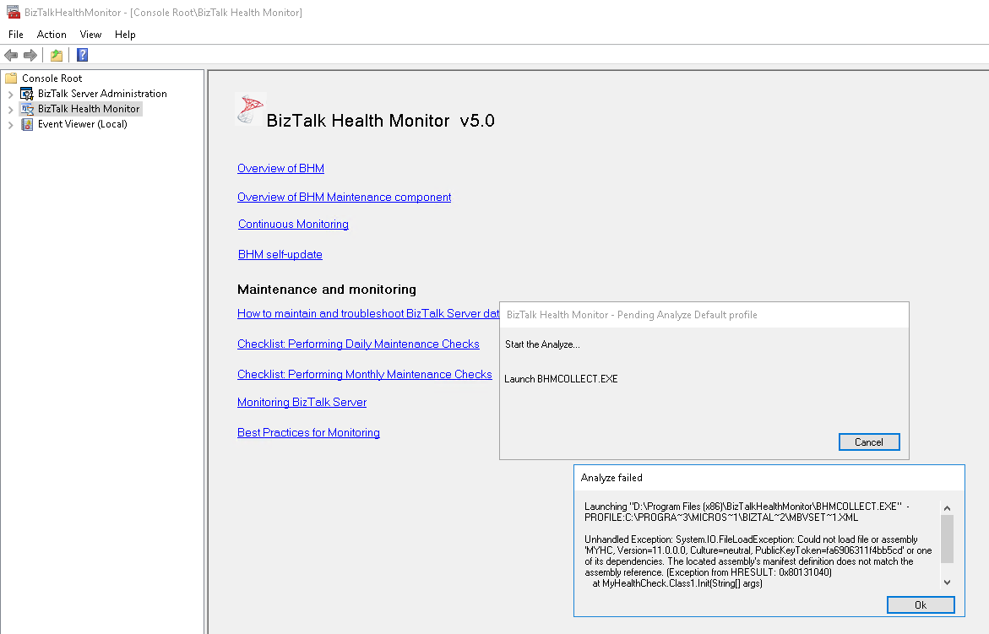Click the error log scrollbar down arrow
The image size is (989, 634).
tap(947, 583)
